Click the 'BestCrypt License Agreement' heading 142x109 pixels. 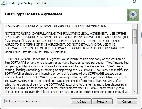33,14
